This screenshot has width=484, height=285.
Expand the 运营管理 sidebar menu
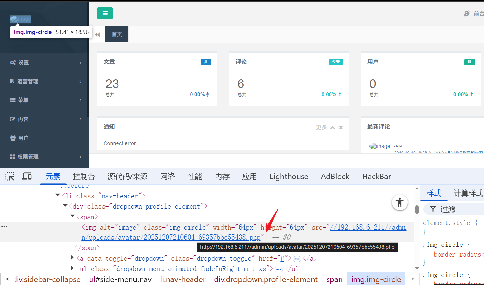28,81
